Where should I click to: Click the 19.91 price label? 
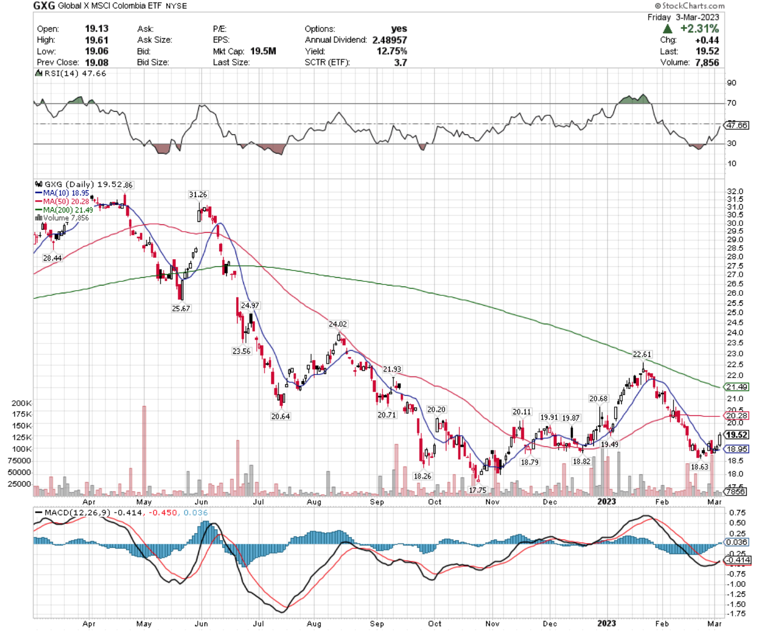549,417
